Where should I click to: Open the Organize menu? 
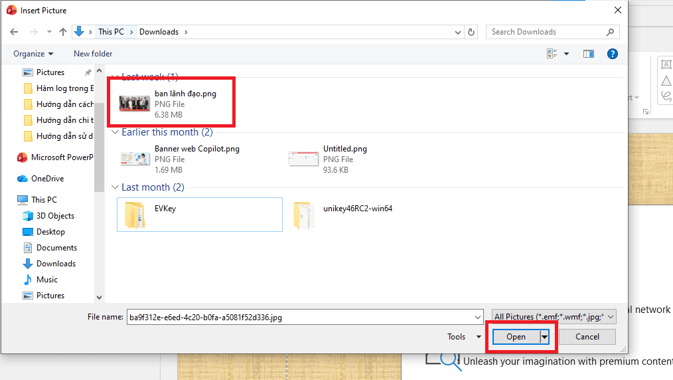tap(33, 54)
